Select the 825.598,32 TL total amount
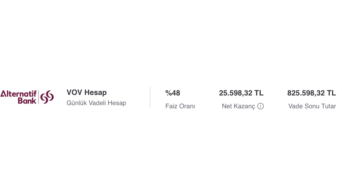Screen dimensions: 342x192 312,93
